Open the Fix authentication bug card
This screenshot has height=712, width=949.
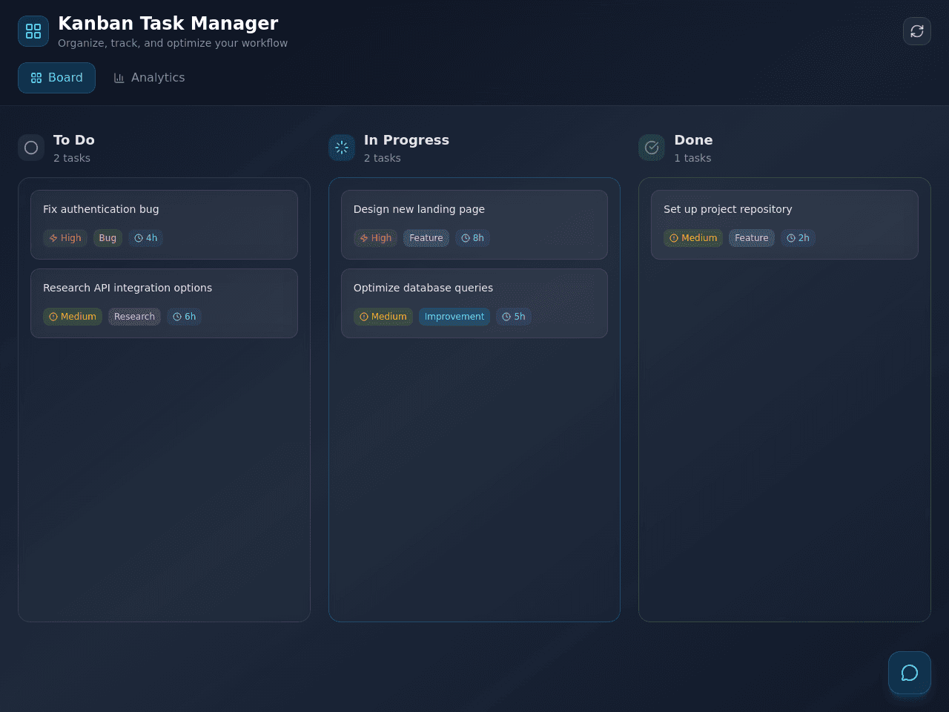pos(164,225)
